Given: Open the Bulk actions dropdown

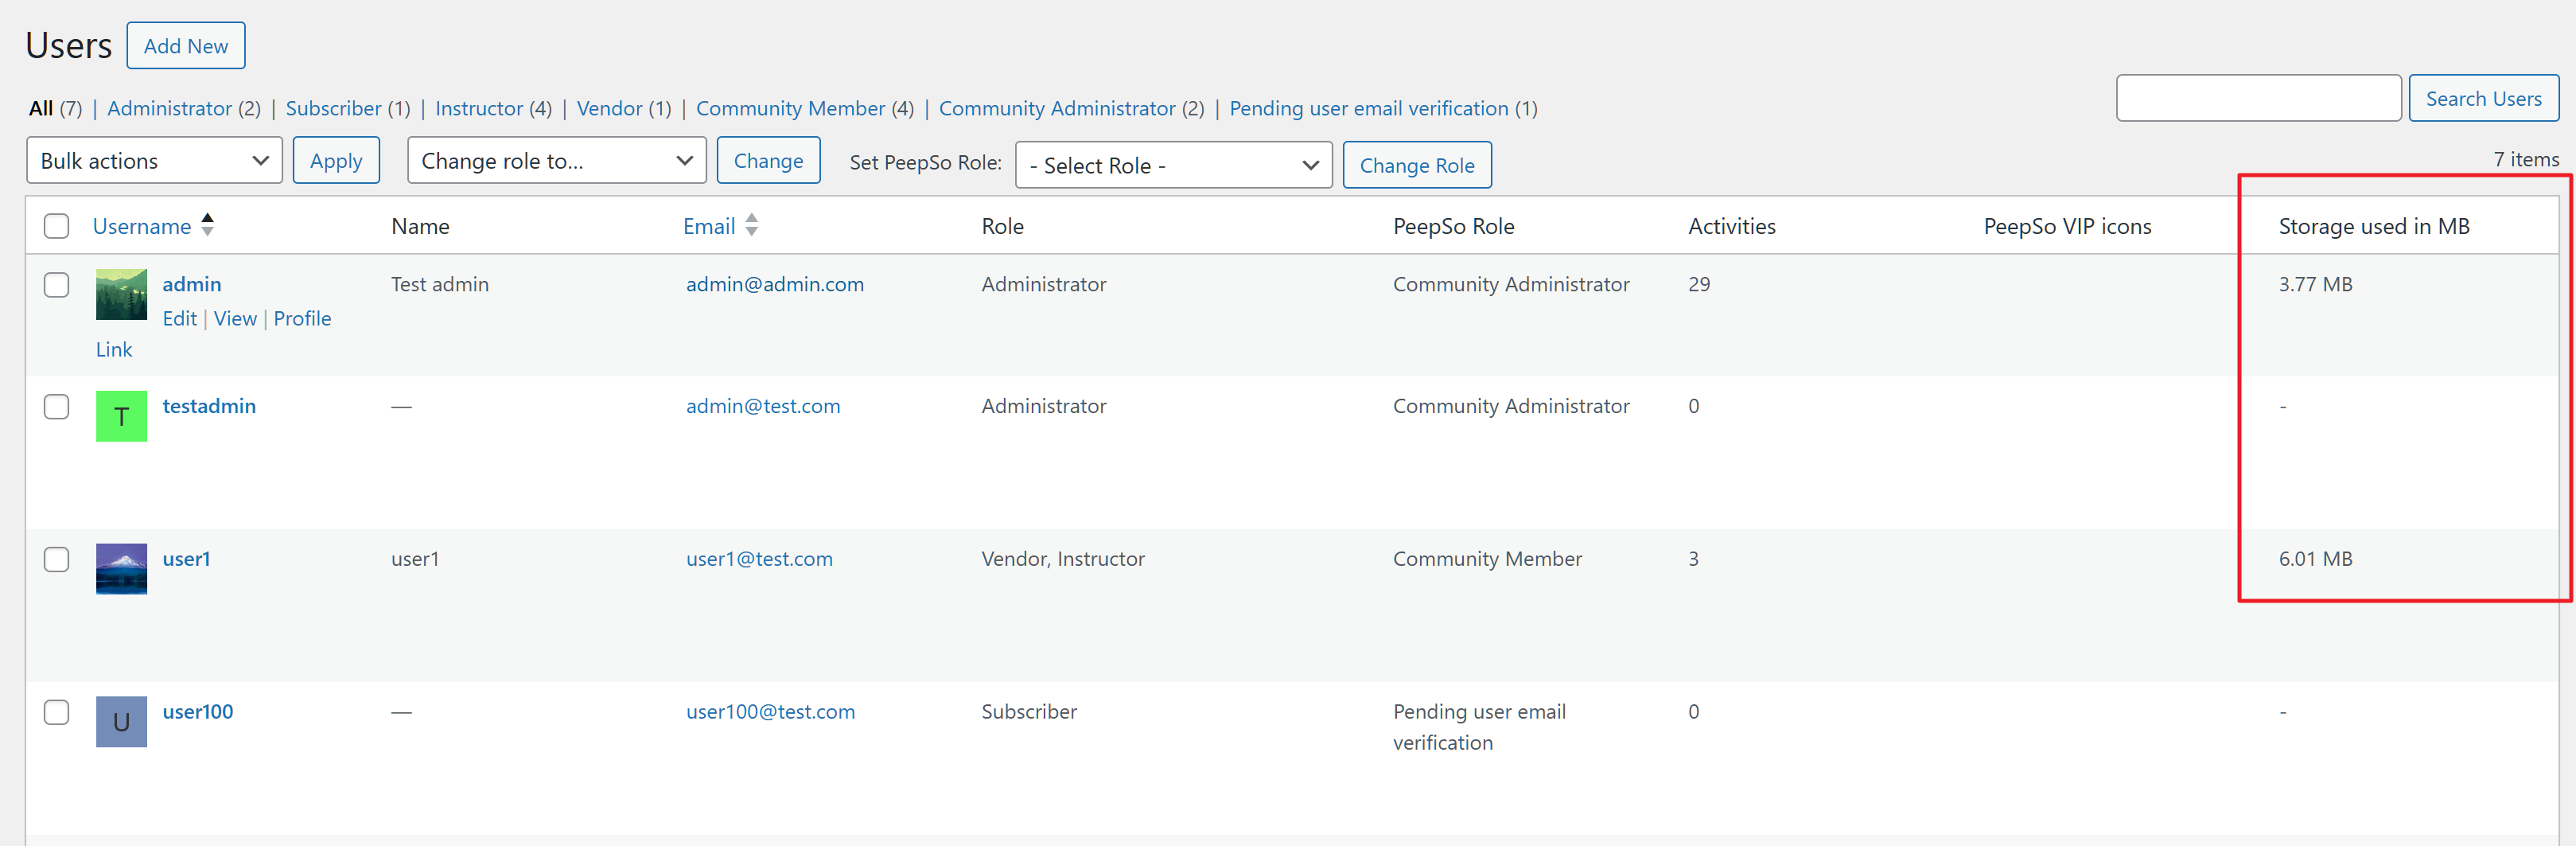Looking at the screenshot, I should 154,161.
